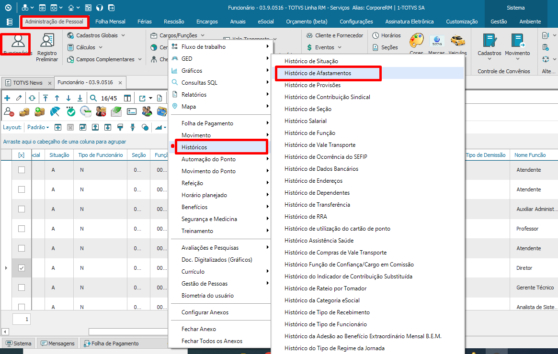This screenshot has height=354, width=558.
Task: Open the Padrão layout dropdown
Action: click(x=38, y=127)
